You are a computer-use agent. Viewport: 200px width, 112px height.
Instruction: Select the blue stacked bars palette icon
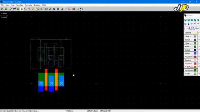tap(188, 24)
